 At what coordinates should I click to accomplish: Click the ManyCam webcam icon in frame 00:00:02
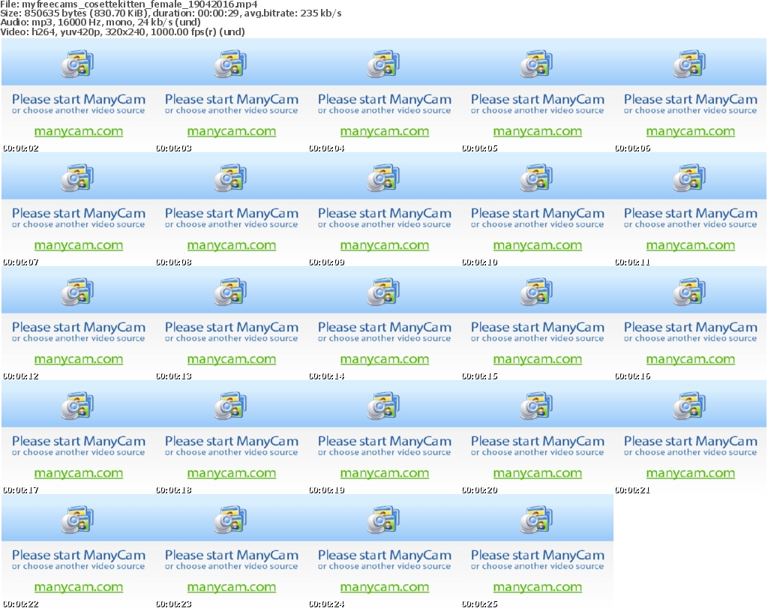(77, 64)
